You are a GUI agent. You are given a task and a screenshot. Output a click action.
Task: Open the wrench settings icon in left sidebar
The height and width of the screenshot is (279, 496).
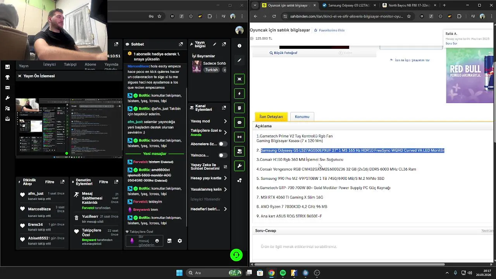(7, 98)
